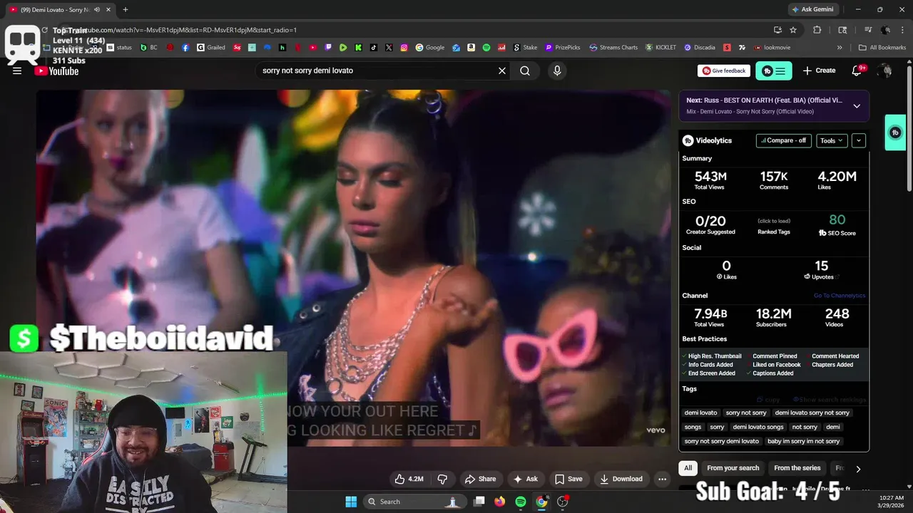Viewport: 913px width, 513px height.
Task: Clear the YouTube search box text
Action: pos(502,71)
